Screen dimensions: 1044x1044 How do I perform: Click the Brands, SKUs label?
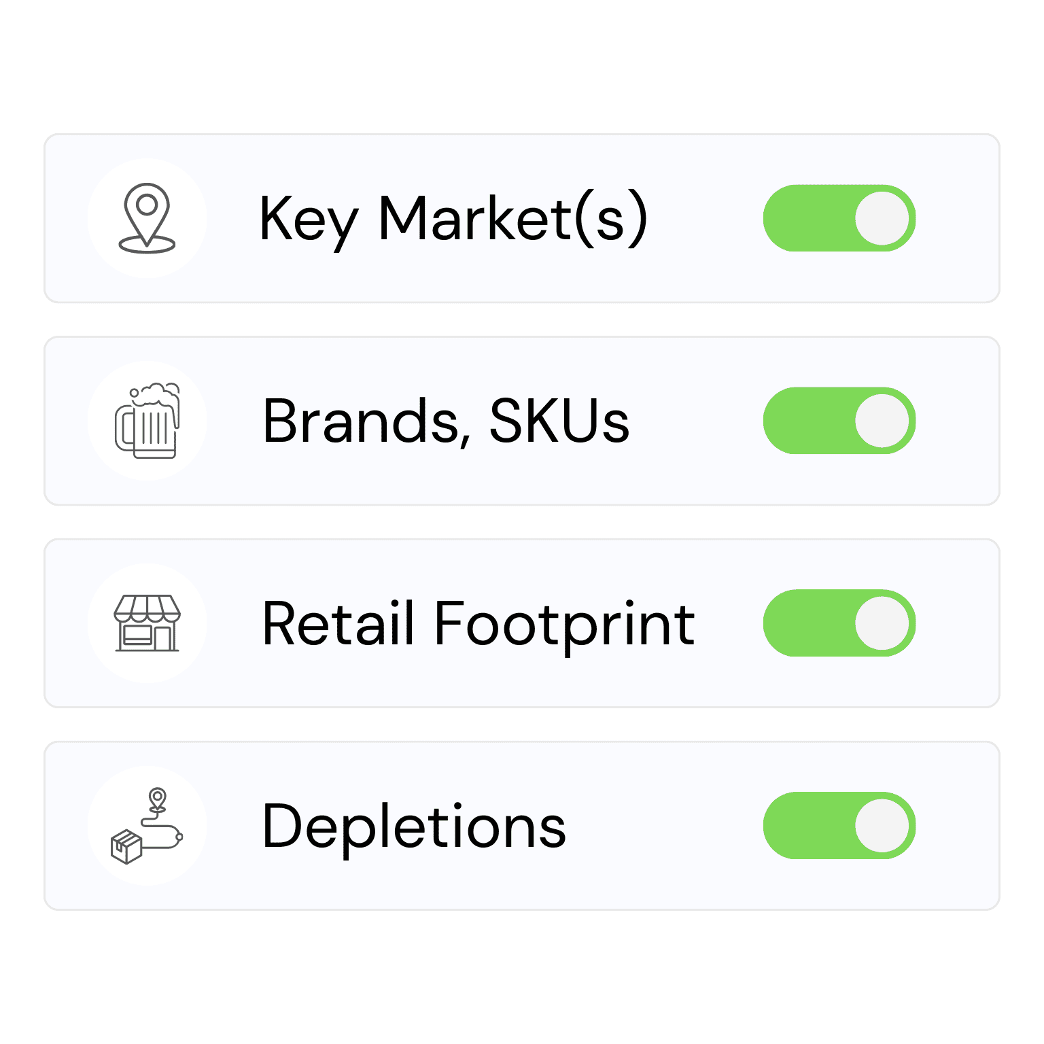click(446, 421)
